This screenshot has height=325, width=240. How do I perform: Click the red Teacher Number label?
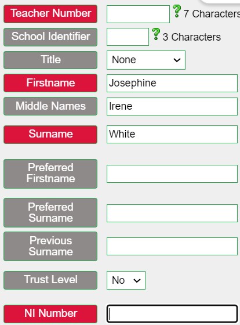coord(50,14)
